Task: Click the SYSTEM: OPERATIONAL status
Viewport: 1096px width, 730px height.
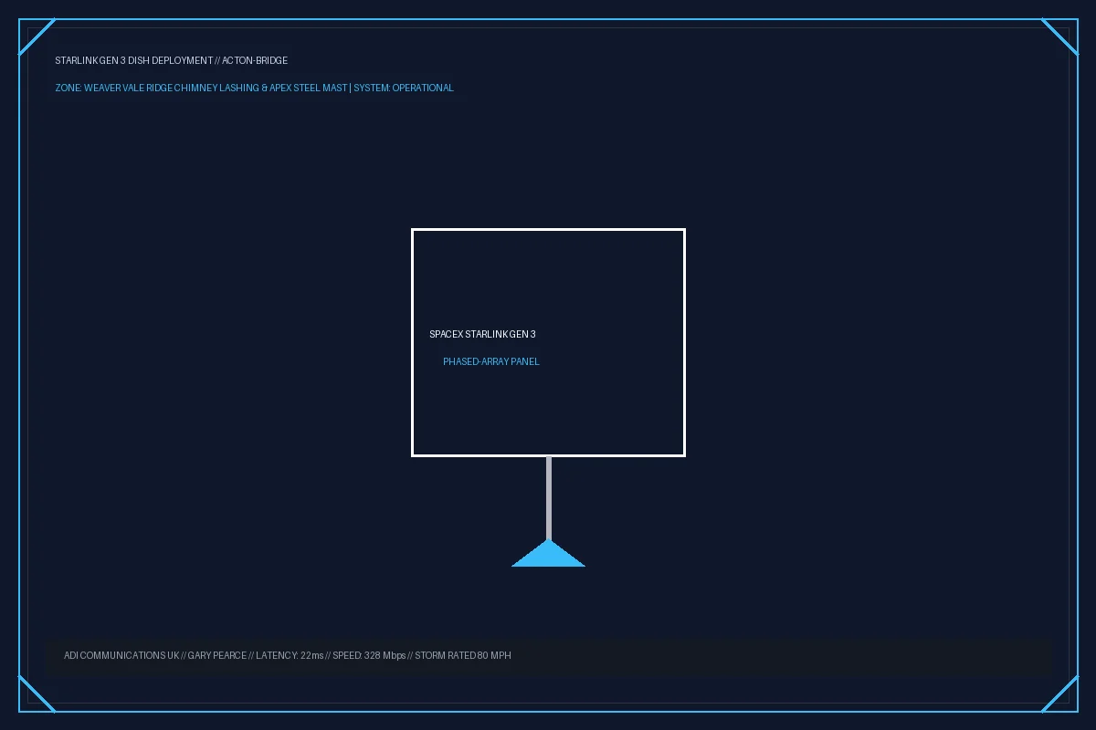Action: (x=404, y=89)
